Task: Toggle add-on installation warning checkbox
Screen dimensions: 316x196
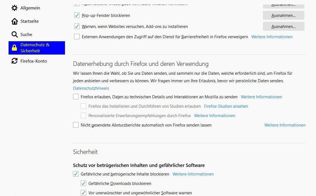Action: [77, 27]
